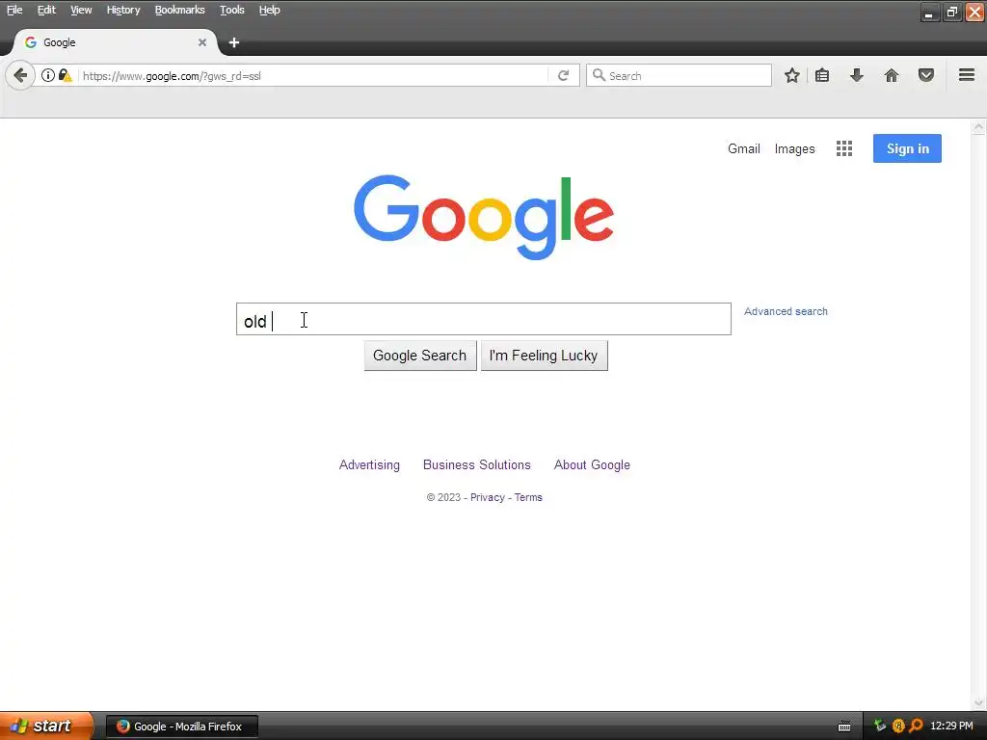Bookmark this page using the star icon
This screenshot has height=740, width=987.
click(x=792, y=75)
